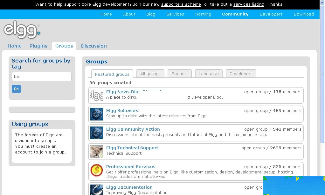Click the Professional Services dollar icon
Image resolution: width=325 pixels, height=195 pixels.
coord(96,170)
